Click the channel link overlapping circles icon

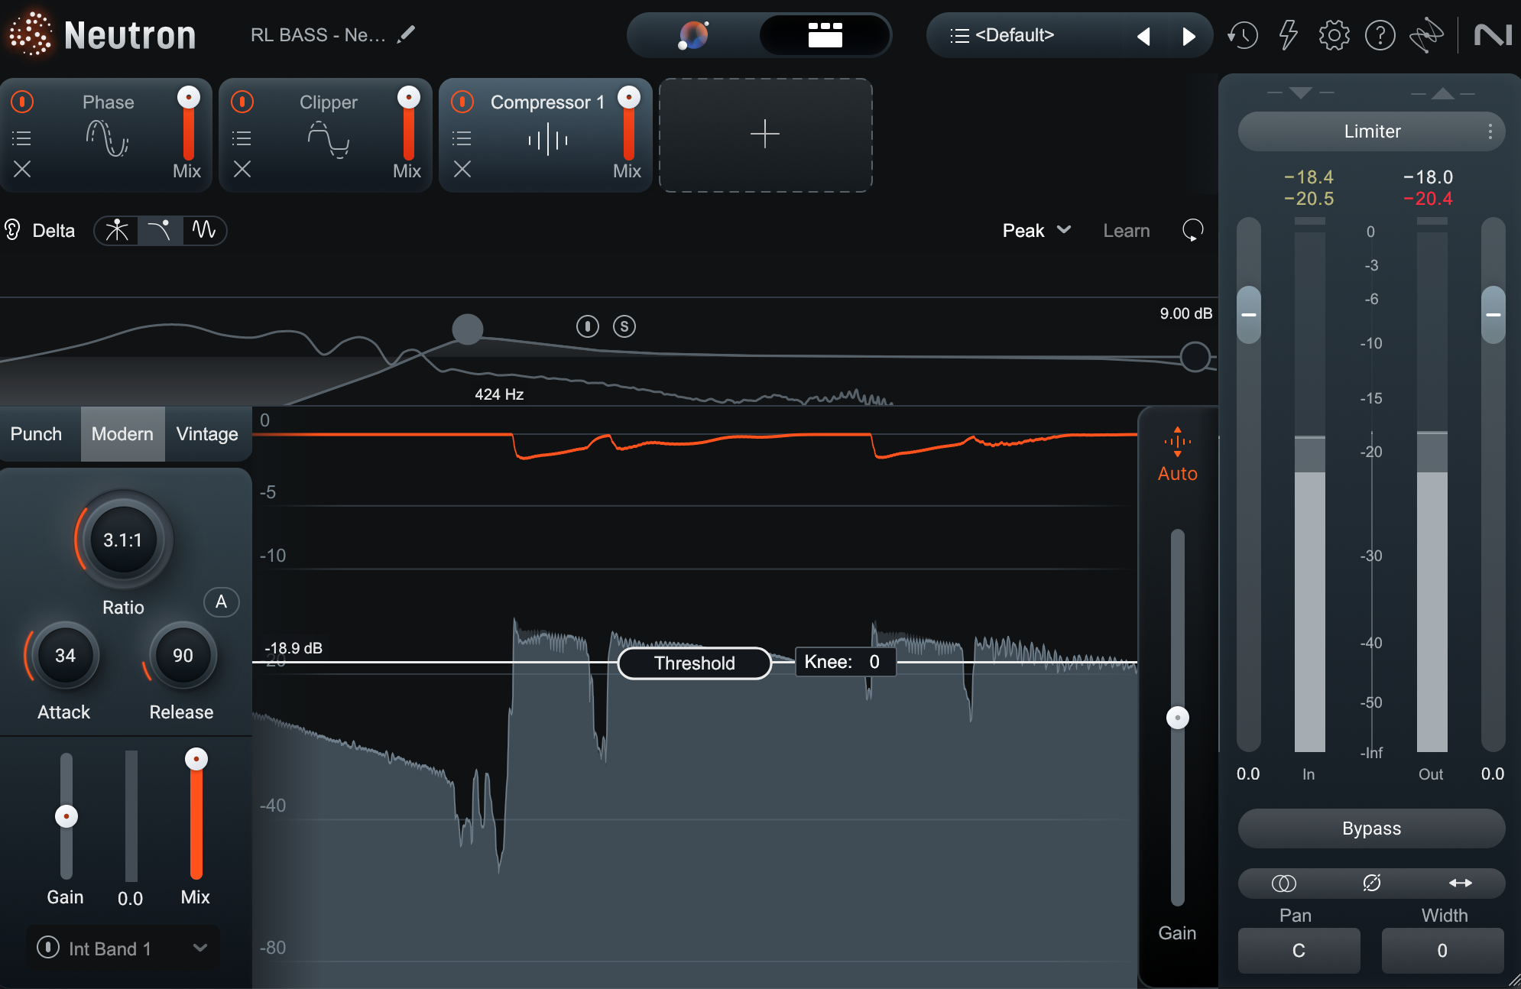pyautogui.click(x=1283, y=884)
